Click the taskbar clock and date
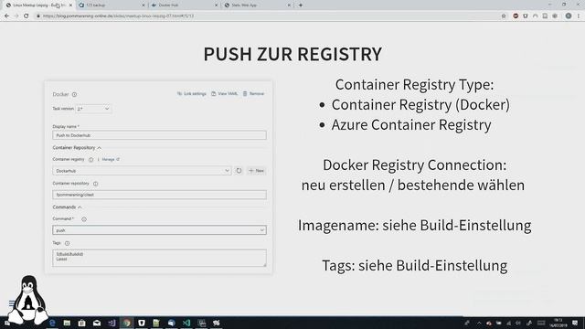The width and height of the screenshot is (585, 329). [x=558, y=323]
